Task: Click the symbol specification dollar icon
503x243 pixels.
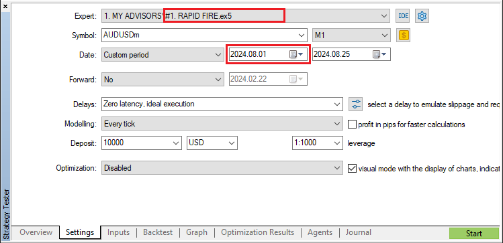Action: tap(404, 35)
